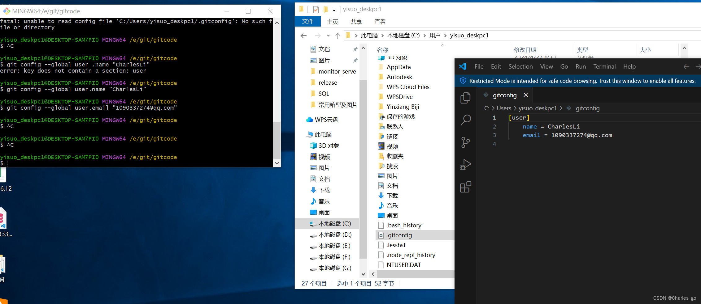Select WPS云盘 in navigation pane
The image size is (701, 304).
click(x=326, y=120)
